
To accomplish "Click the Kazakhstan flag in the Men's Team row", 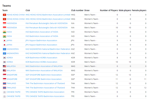I will pos(4,49).
